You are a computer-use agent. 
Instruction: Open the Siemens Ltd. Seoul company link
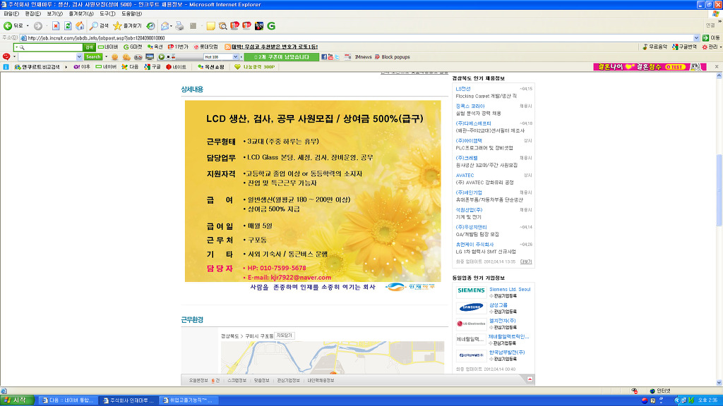[510, 290]
